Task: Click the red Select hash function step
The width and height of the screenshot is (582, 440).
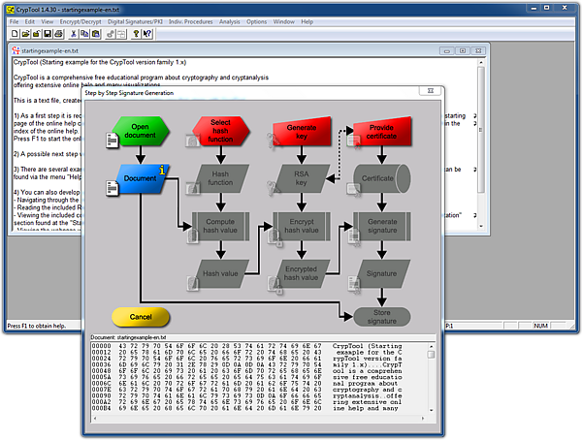Action: [218, 131]
